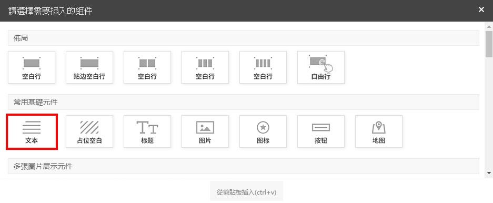Insert a 图标 icon component

point(263,131)
